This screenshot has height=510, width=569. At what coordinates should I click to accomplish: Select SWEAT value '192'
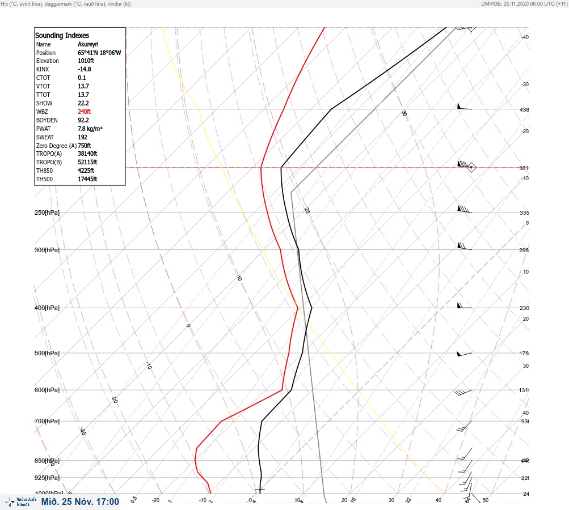(82, 137)
